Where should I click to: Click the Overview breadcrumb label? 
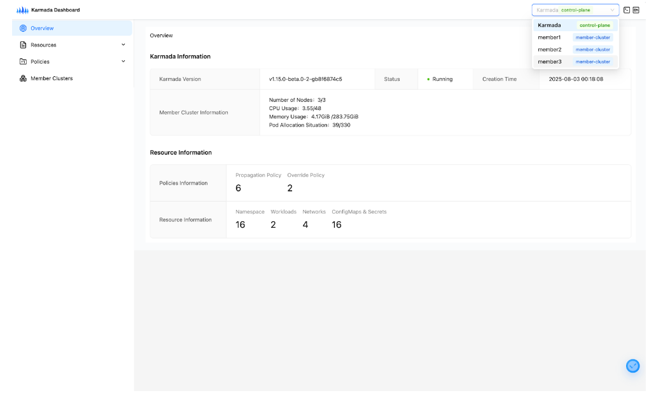click(161, 36)
